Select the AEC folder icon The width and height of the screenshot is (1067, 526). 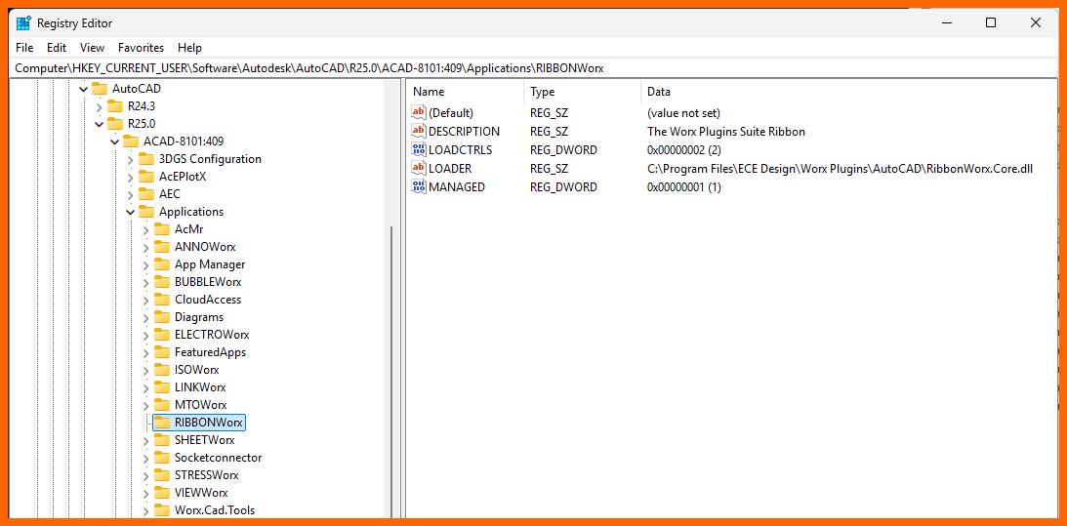[146, 194]
